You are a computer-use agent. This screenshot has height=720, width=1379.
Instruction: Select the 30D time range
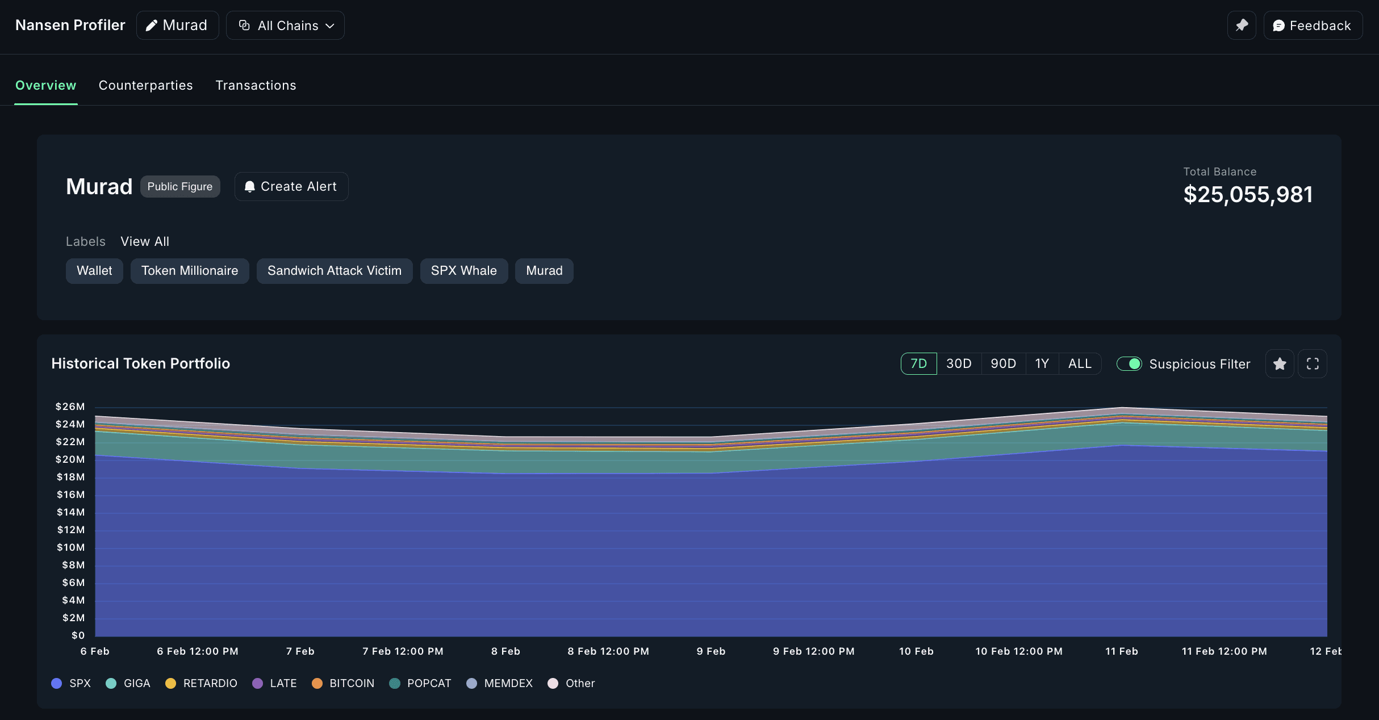point(959,364)
